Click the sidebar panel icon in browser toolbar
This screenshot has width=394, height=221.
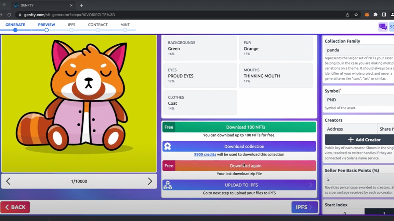383,15
